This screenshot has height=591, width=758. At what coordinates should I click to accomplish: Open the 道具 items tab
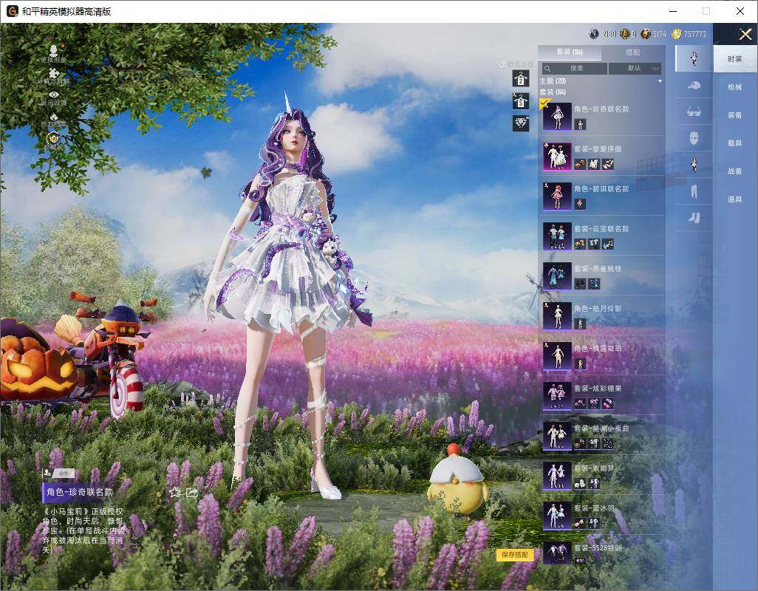(735, 199)
